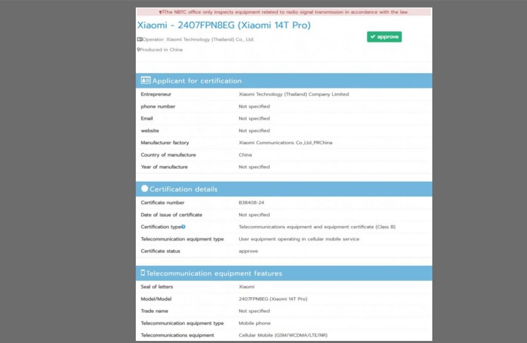Click the Year of manufacture label
The height and width of the screenshot is (343, 527).
click(164, 167)
